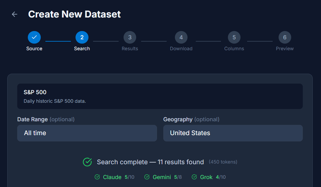Open the Geography 'United States' dropdown
Viewport: 321px width, 187px height.
pos(233,133)
